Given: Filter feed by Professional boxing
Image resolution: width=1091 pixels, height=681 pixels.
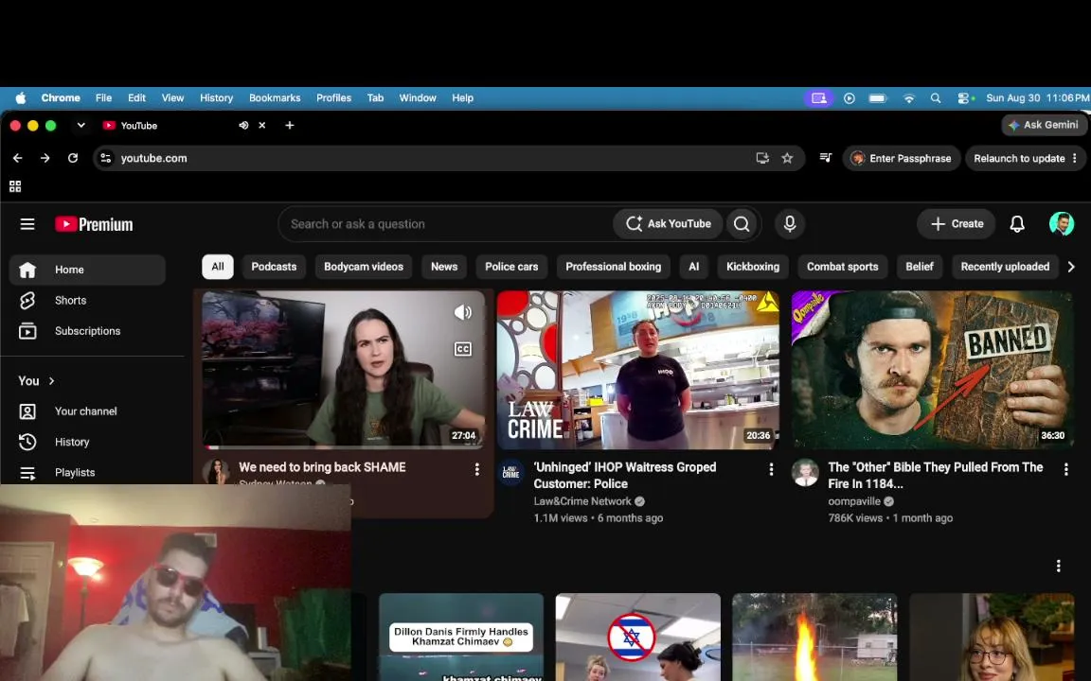Looking at the screenshot, I should point(613,267).
